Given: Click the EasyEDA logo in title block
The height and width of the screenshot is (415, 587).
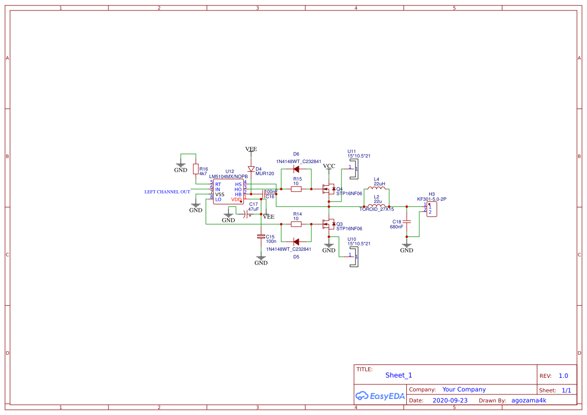Looking at the screenshot, I should click(x=380, y=396).
